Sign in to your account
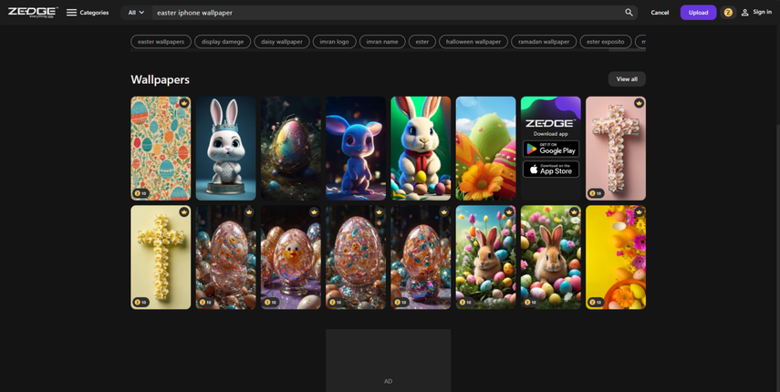This screenshot has width=780, height=392. click(x=756, y=12)
